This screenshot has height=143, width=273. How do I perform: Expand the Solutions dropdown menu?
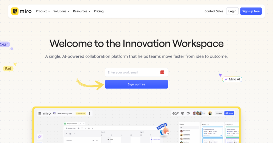click(62, 11)
